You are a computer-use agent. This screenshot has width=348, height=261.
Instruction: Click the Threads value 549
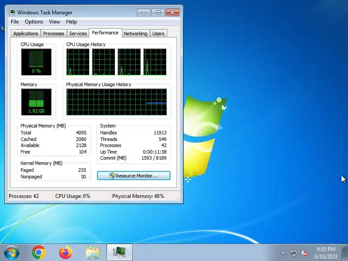[162, 139]
